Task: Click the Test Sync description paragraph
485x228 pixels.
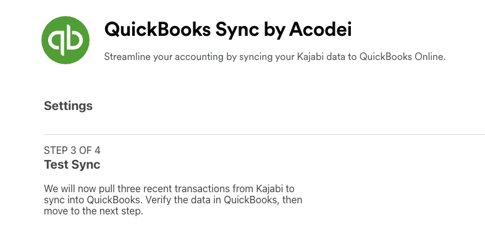Action: [x=173, y=200]
